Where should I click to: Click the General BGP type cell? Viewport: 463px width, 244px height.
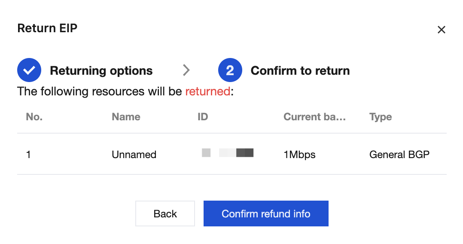coord(399,155)
